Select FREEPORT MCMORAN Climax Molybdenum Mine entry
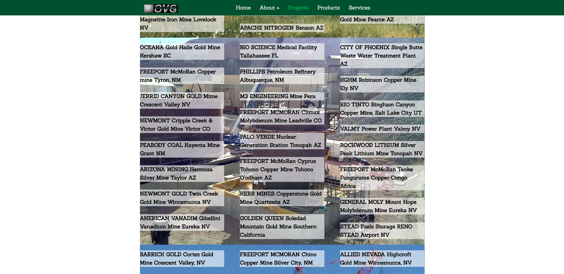The width and height of the screenshot is (564, 274). [282, 116]
